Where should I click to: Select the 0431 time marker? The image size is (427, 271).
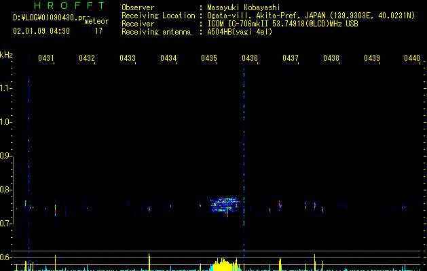coord(45,58)
